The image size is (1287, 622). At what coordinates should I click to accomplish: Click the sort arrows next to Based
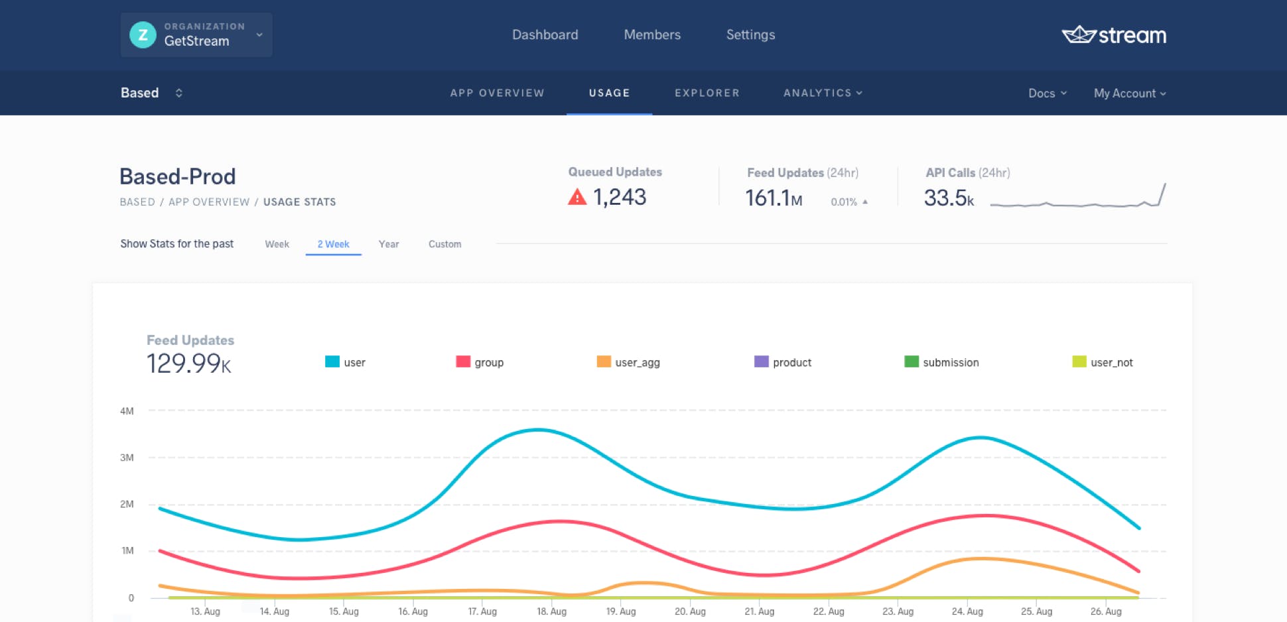click(178, 93)
